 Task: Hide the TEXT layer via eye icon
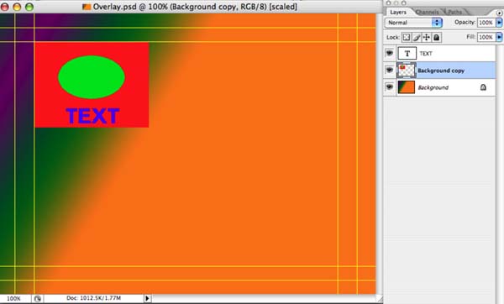(389, 53)
